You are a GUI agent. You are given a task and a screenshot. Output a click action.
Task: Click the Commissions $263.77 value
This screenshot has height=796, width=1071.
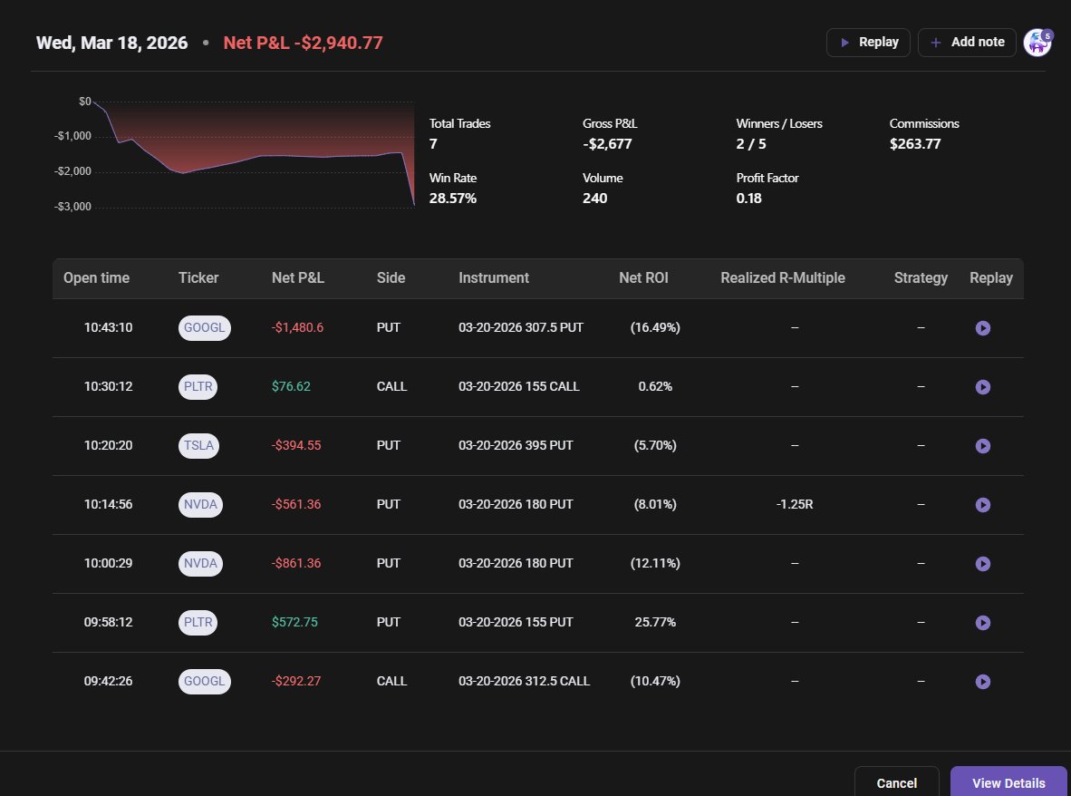914,143
